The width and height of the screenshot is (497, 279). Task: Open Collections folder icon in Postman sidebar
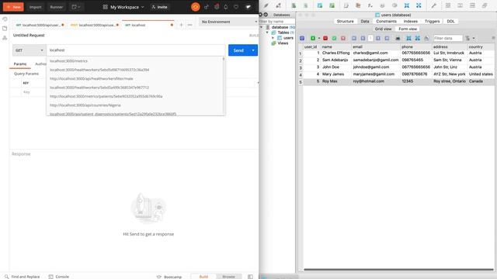pos(5,29)
